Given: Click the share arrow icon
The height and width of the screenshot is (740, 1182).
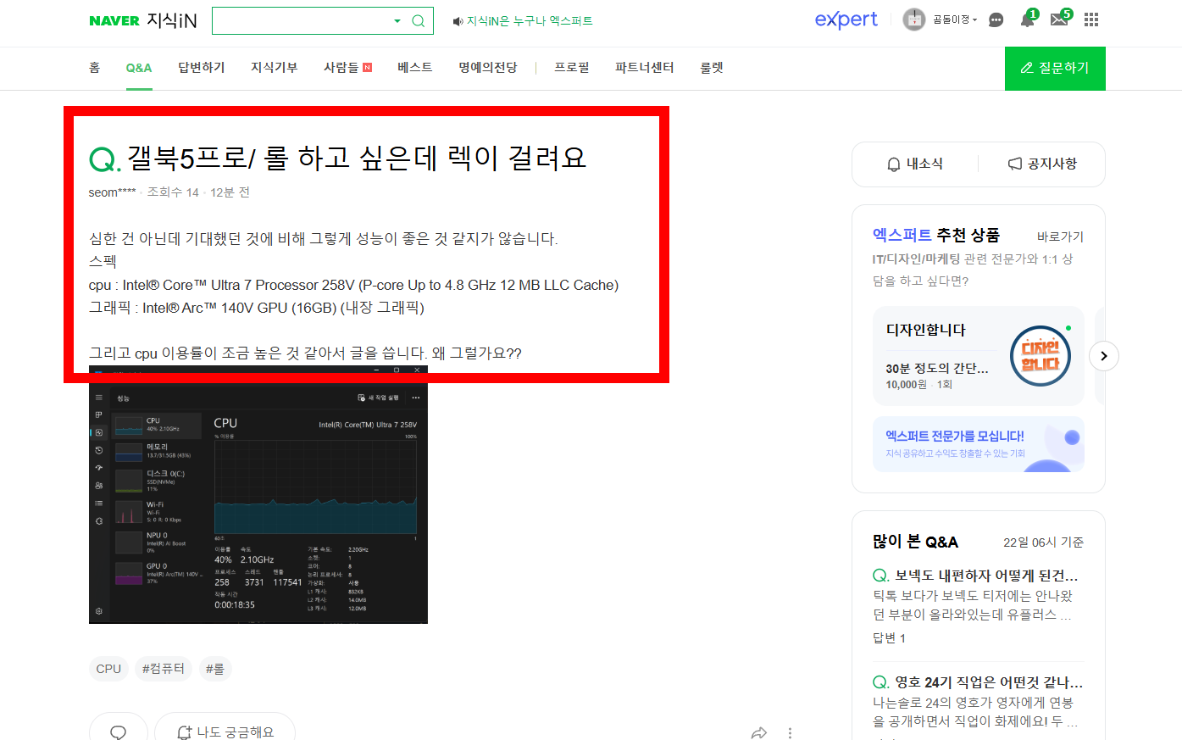Looking at the screenshot, I should click(759, 732).
